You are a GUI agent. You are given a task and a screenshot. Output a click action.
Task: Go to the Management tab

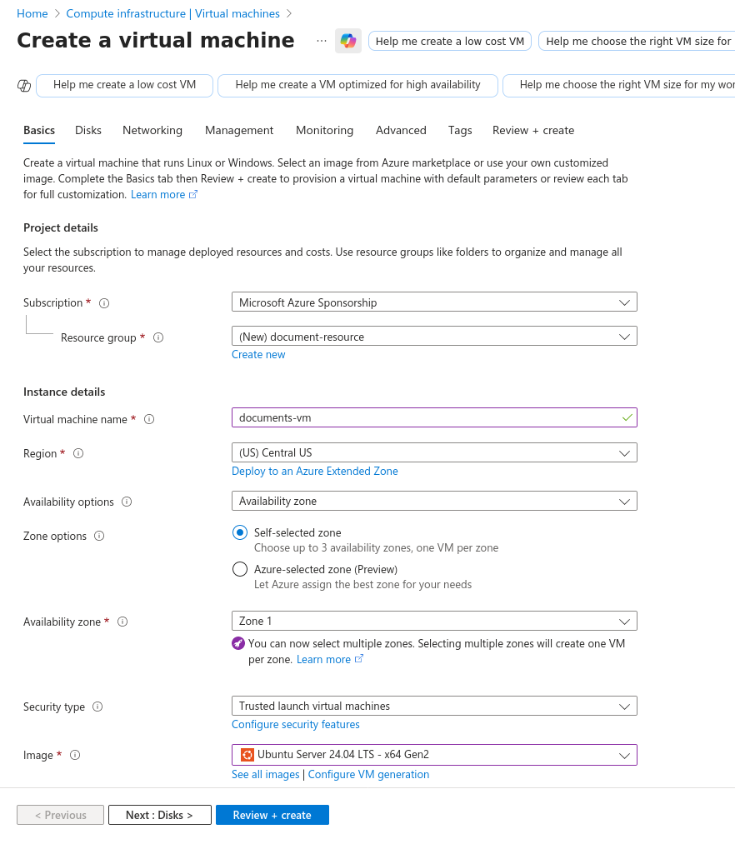point(239,130)
